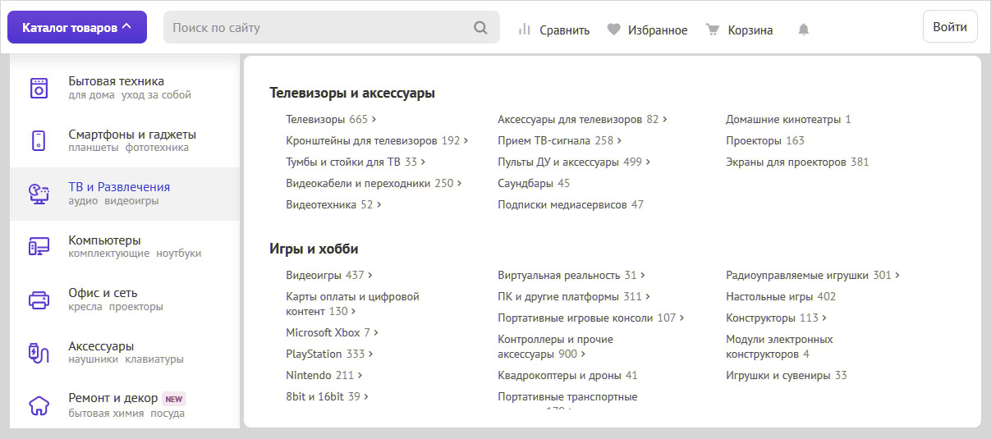The image size is (991, 439).
Task: Open Игрушки и сувениры 33
Action: [787, 375]
